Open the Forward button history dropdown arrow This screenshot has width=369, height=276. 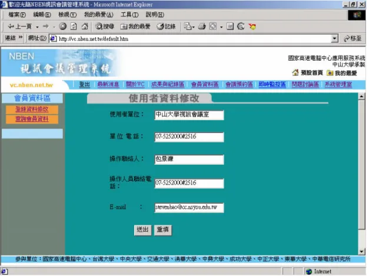[54, 27]
